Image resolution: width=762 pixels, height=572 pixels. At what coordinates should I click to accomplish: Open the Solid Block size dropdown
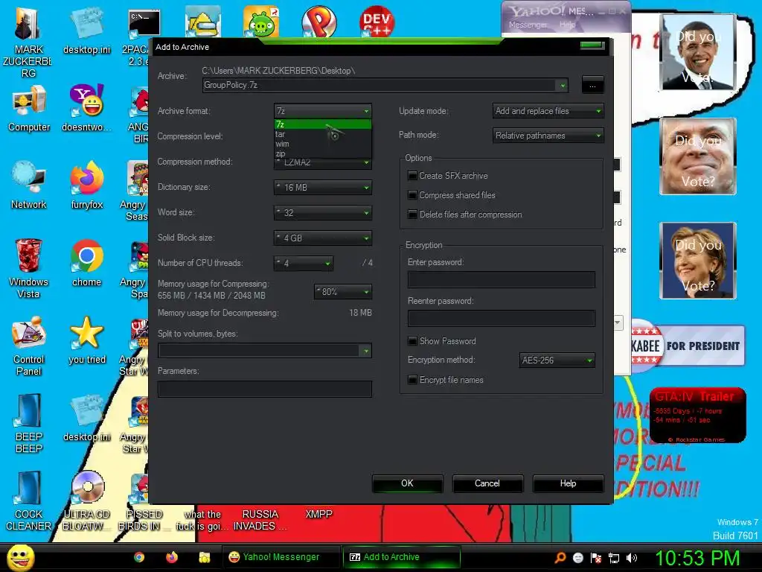[x=323, y=238]
